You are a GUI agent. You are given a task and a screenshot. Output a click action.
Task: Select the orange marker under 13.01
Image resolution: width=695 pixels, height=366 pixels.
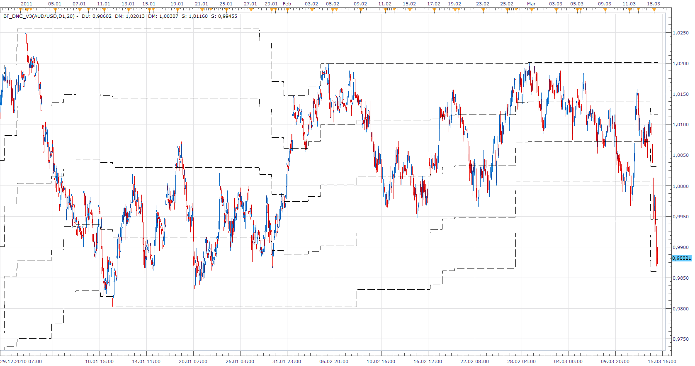[x=128, y=10]
